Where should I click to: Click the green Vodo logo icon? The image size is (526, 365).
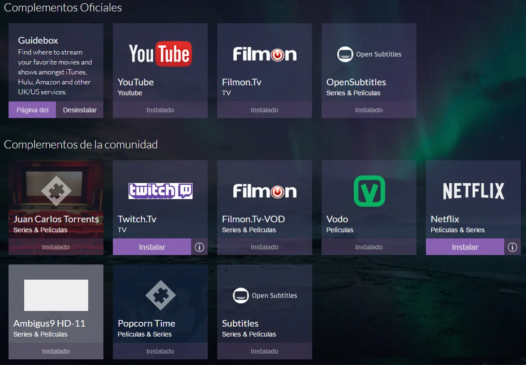pyautogui.click(x=369, y=191)
